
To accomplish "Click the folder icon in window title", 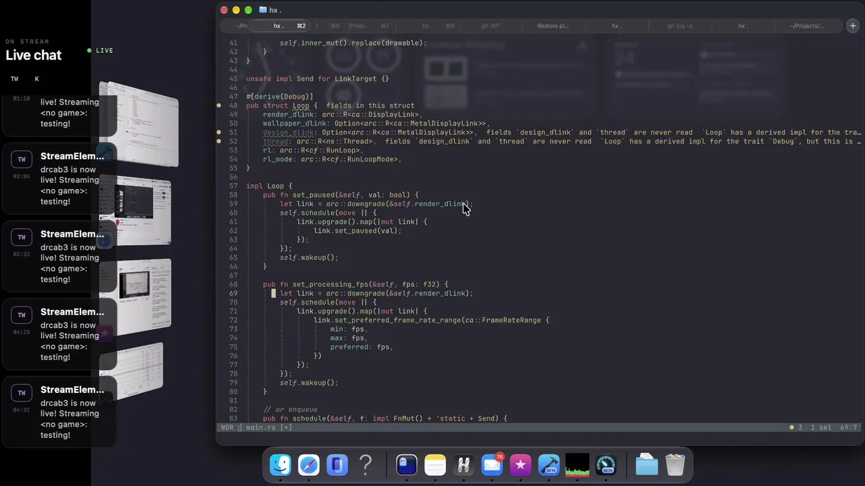I will pos(263,10).
